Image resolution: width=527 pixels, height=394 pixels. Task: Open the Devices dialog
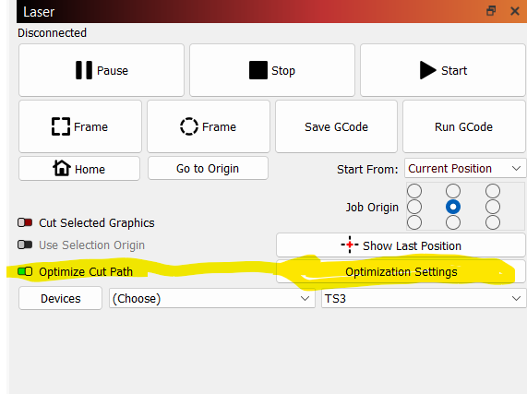(61, 298)
